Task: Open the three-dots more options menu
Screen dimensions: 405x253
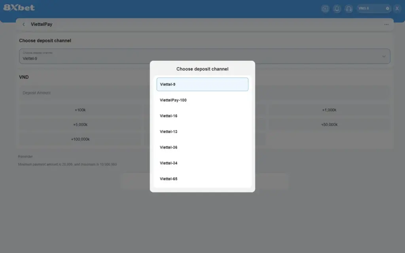Action: tap(386, 25)
